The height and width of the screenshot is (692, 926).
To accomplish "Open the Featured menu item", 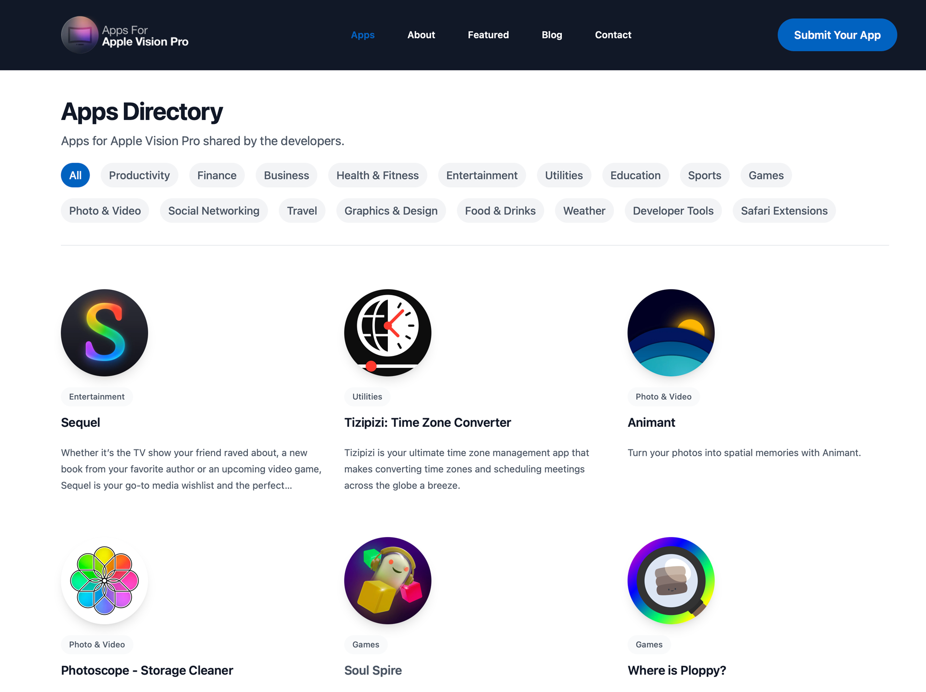I will pos(487,34).
